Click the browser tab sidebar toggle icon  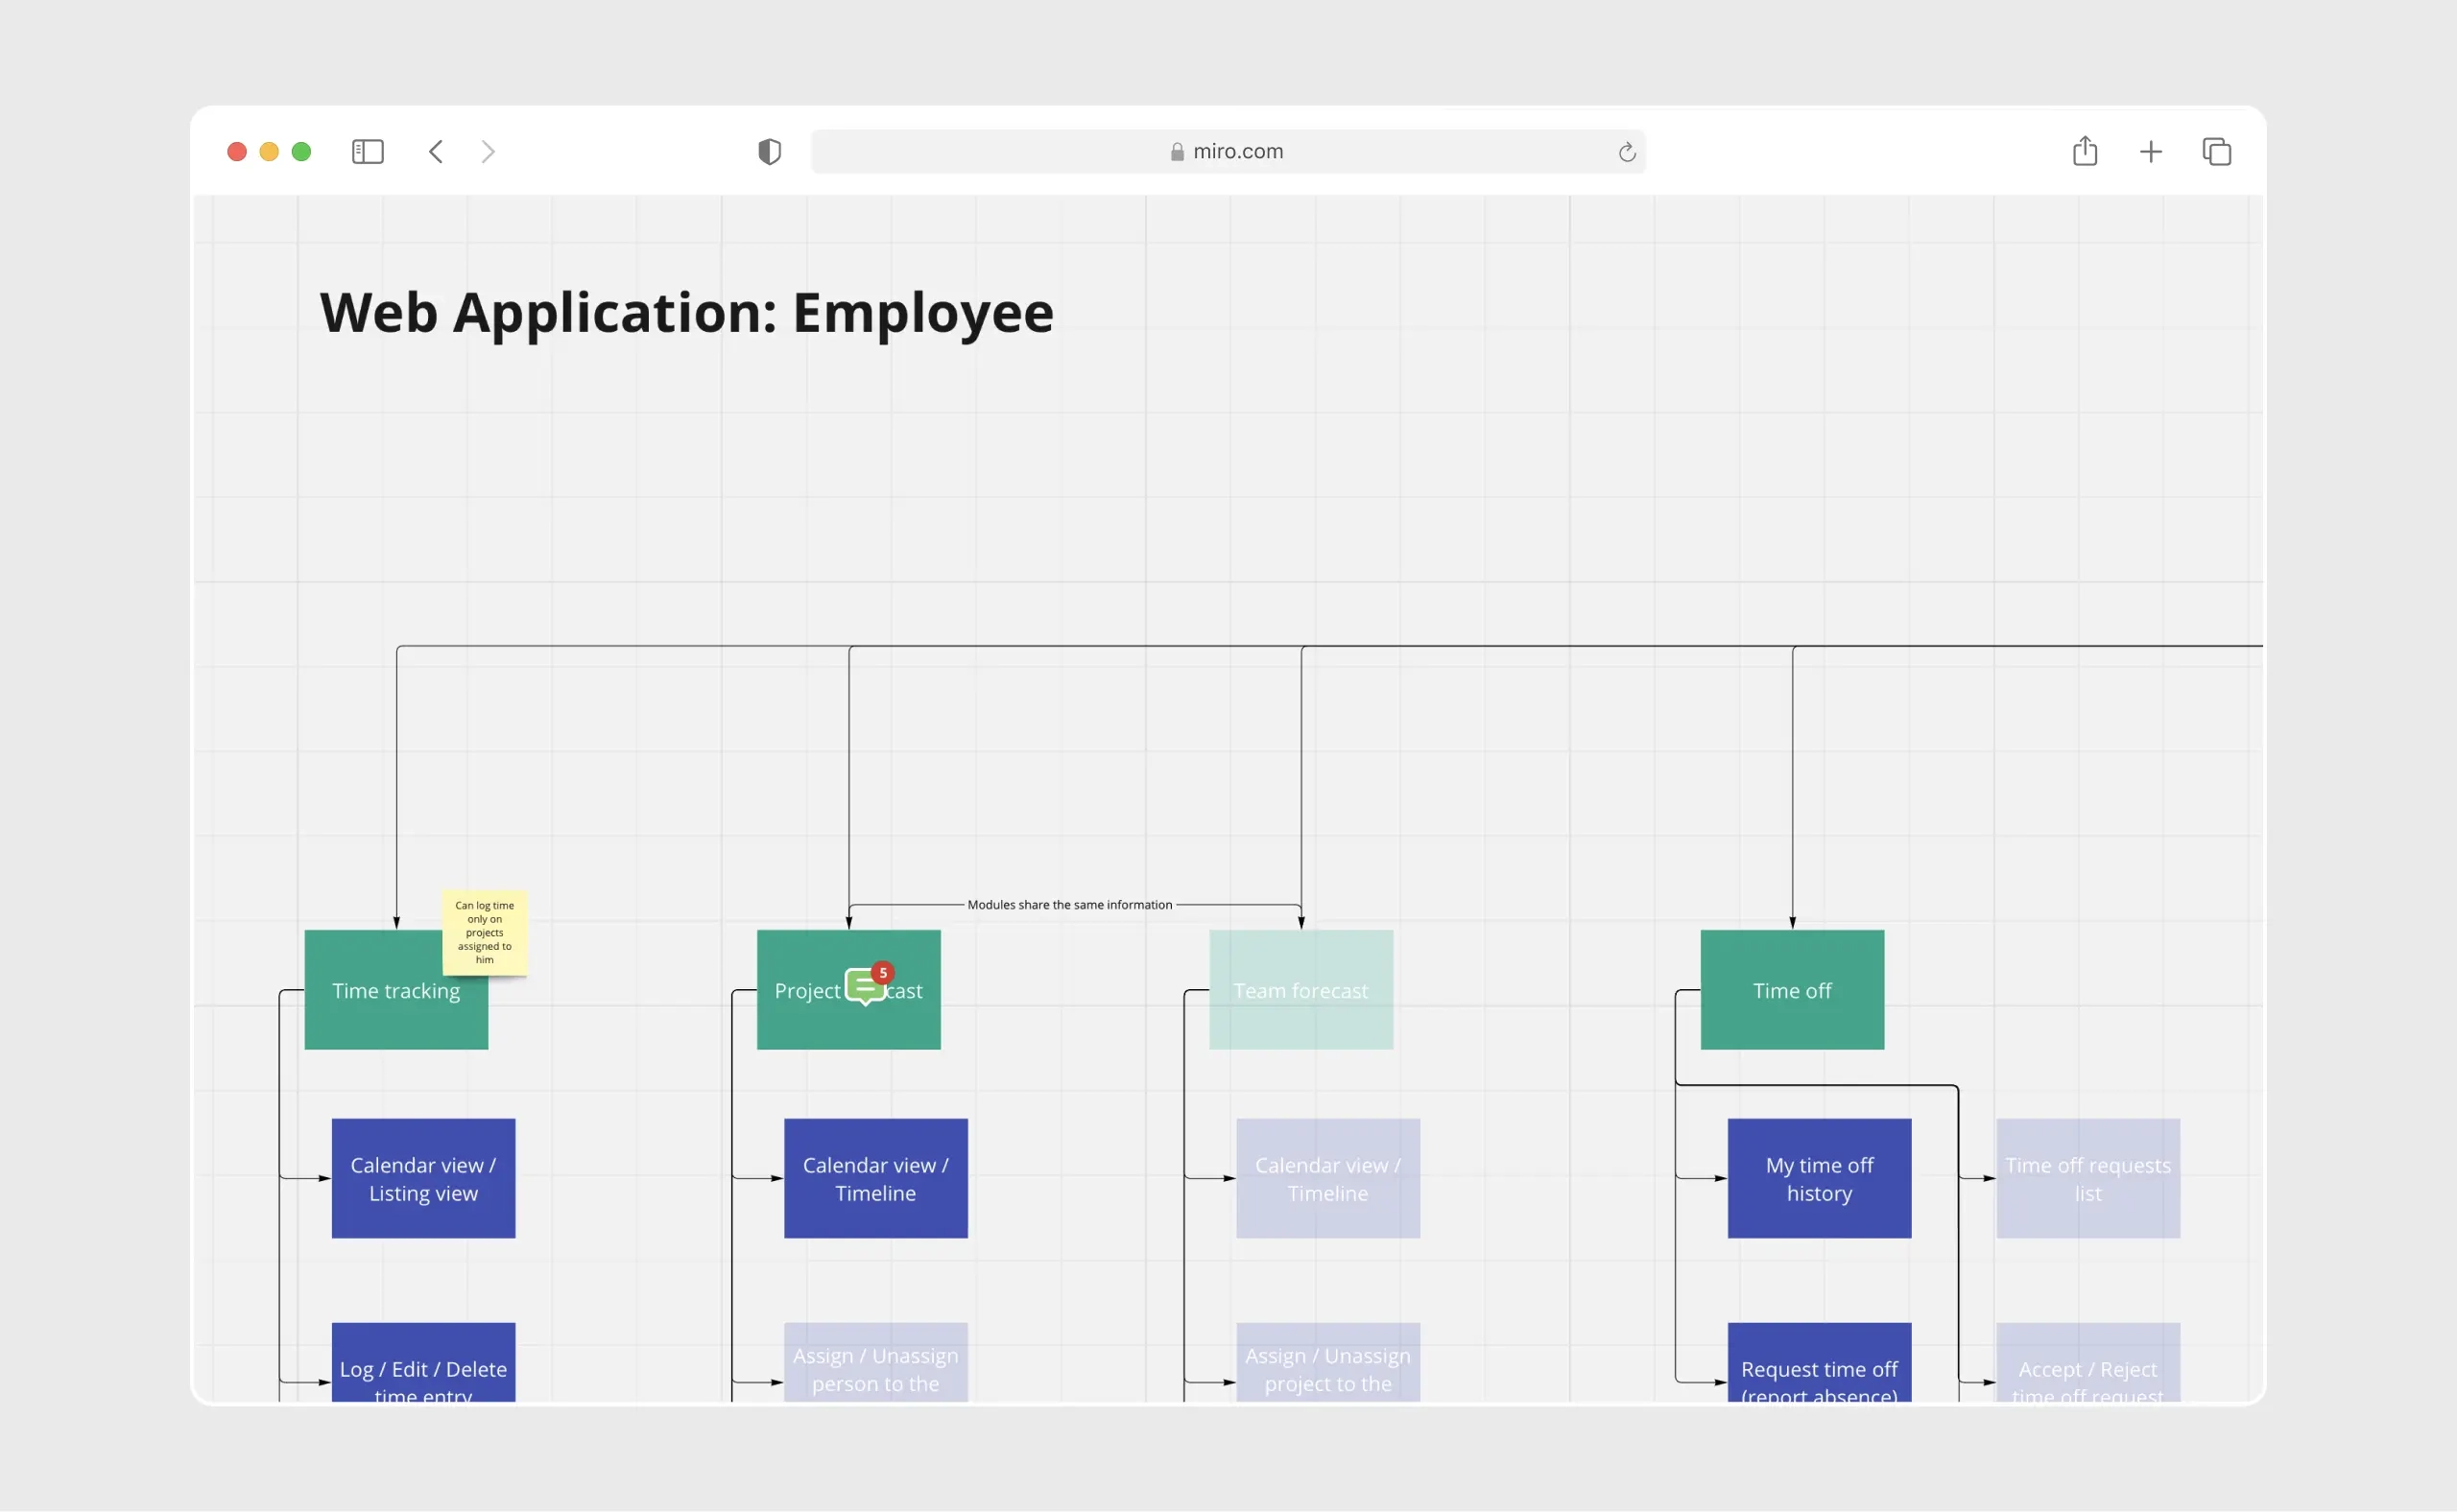point(367,151)
